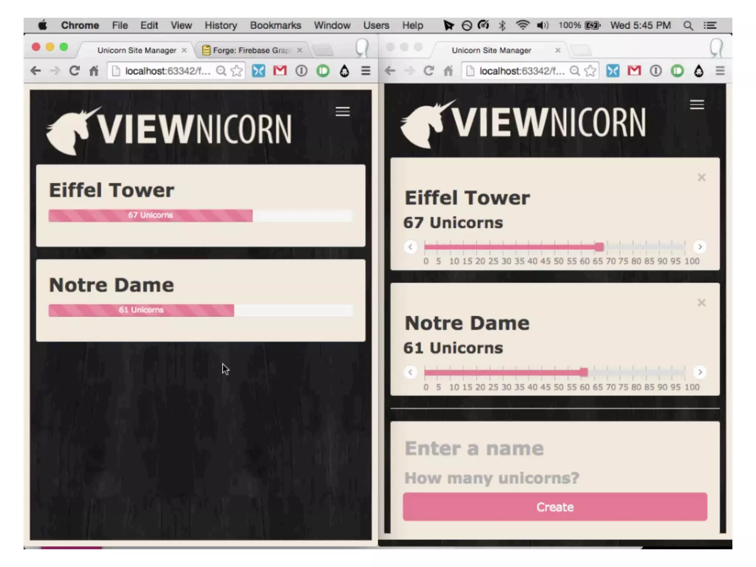Click the Eiffel Tower slider handle
The height and width of the screenshot is (567, 756).
pos(599,247)
